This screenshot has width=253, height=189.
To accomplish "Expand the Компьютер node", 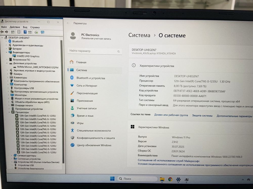I will click(8, 84).
